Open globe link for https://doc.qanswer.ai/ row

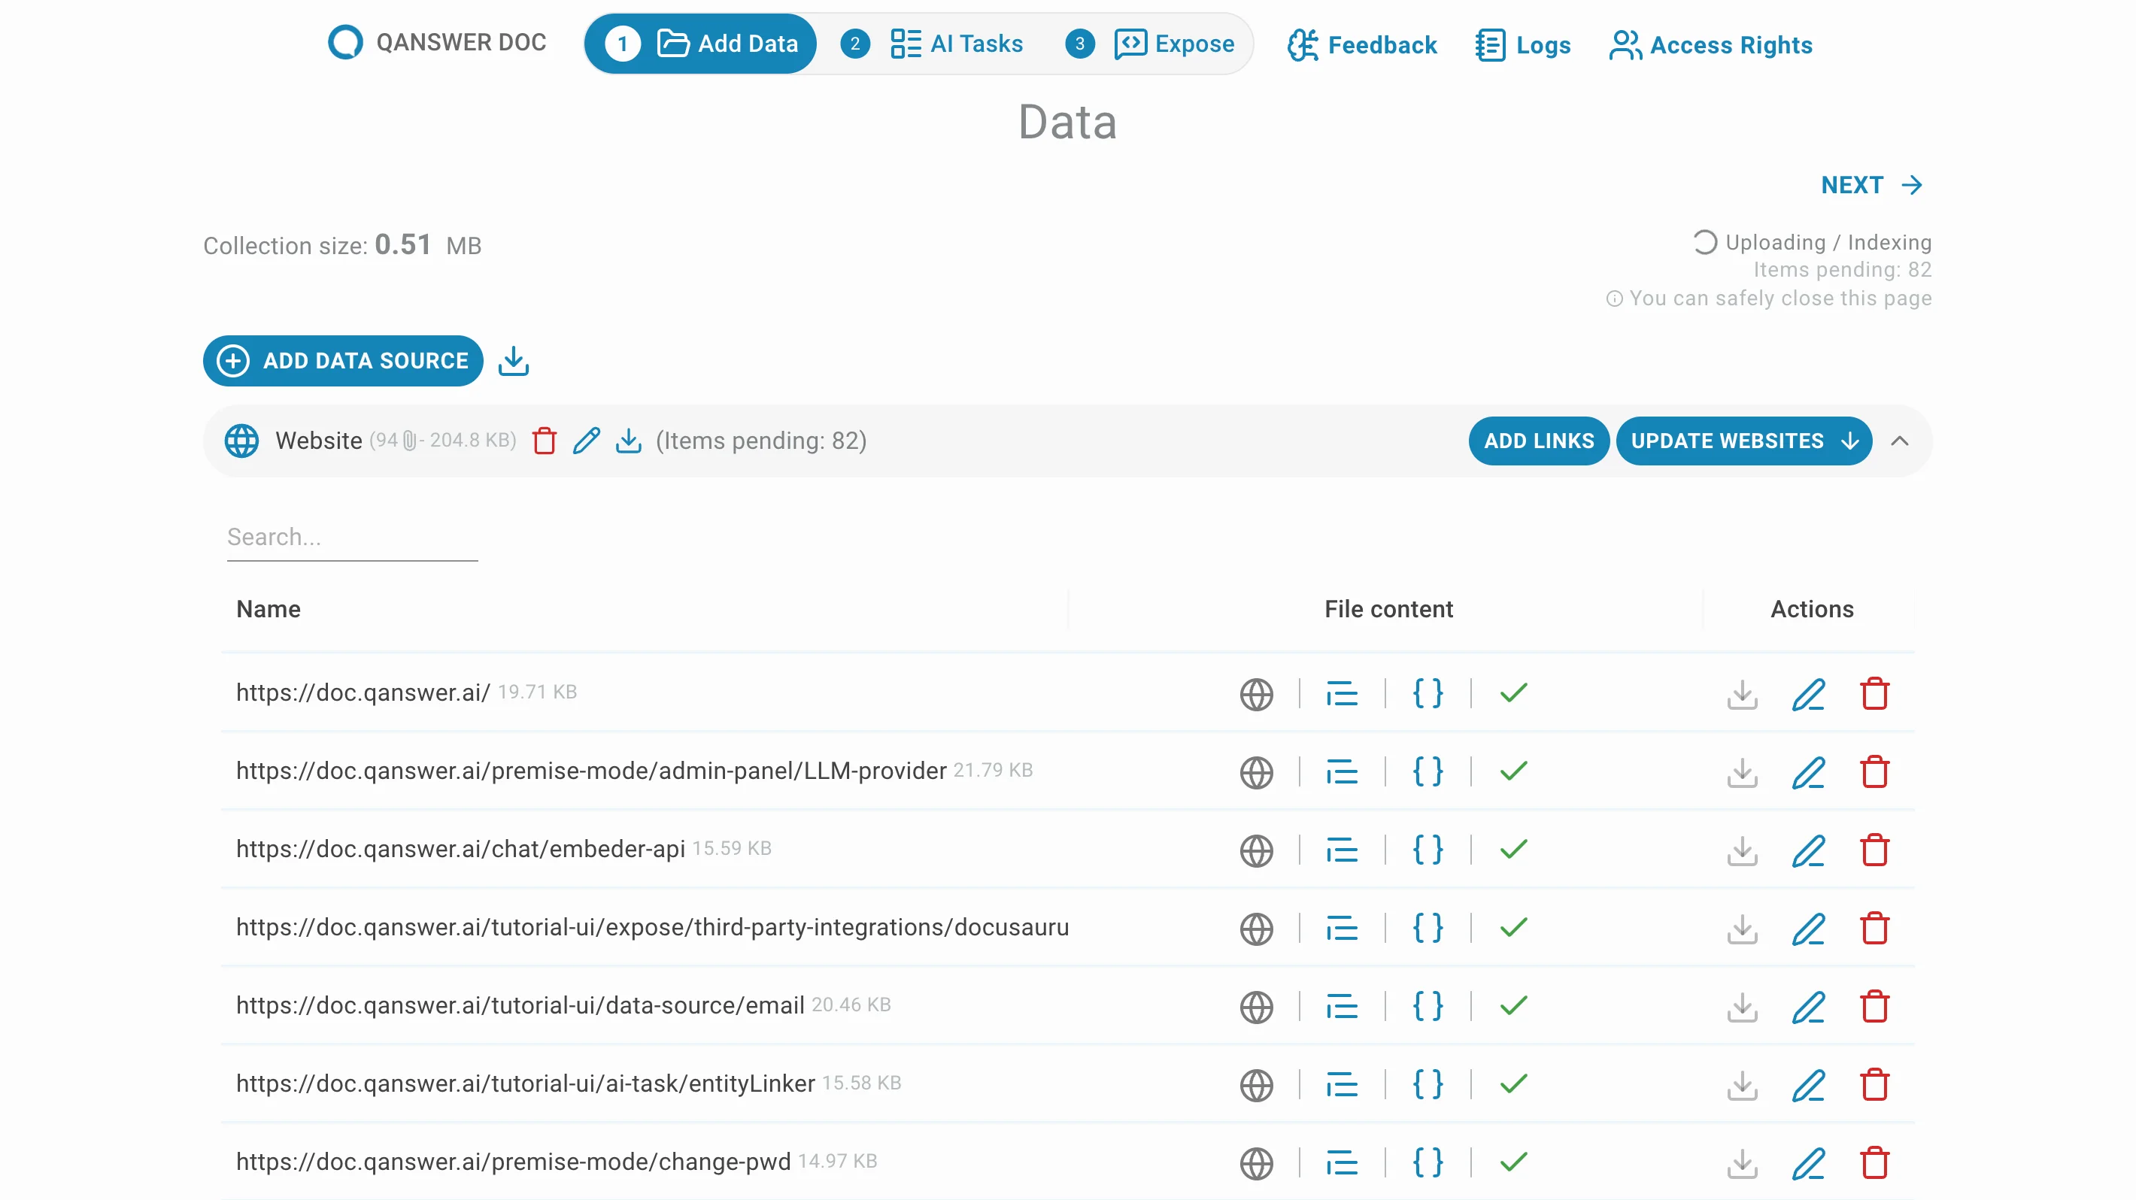[1256, 694]
